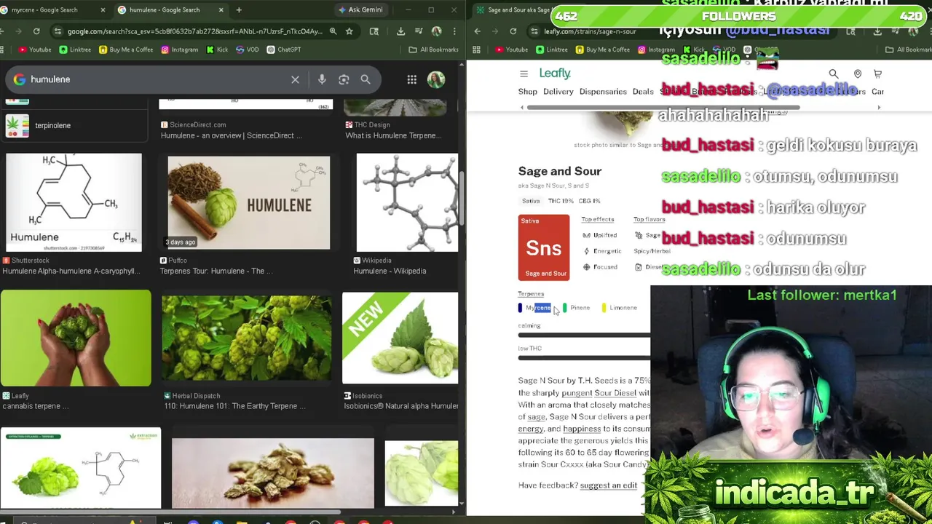932x524 pixels.
Task: Click the Uplifted effect
Action: 600,235
